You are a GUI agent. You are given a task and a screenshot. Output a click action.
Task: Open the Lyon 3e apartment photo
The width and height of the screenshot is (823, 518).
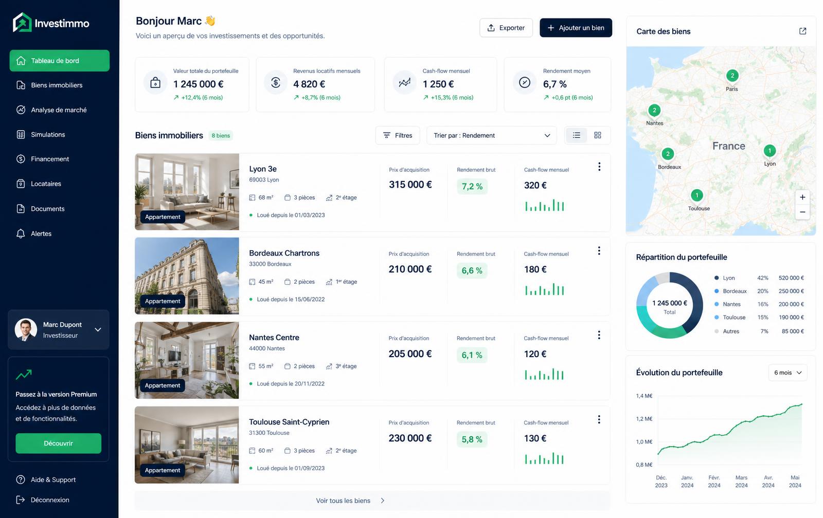[x=187, y=192]
